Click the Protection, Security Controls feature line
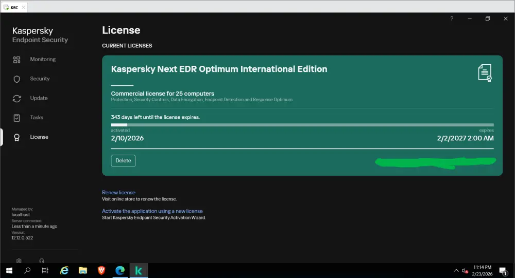Viewport: 515px width, 278px height. tap(202, 100)
